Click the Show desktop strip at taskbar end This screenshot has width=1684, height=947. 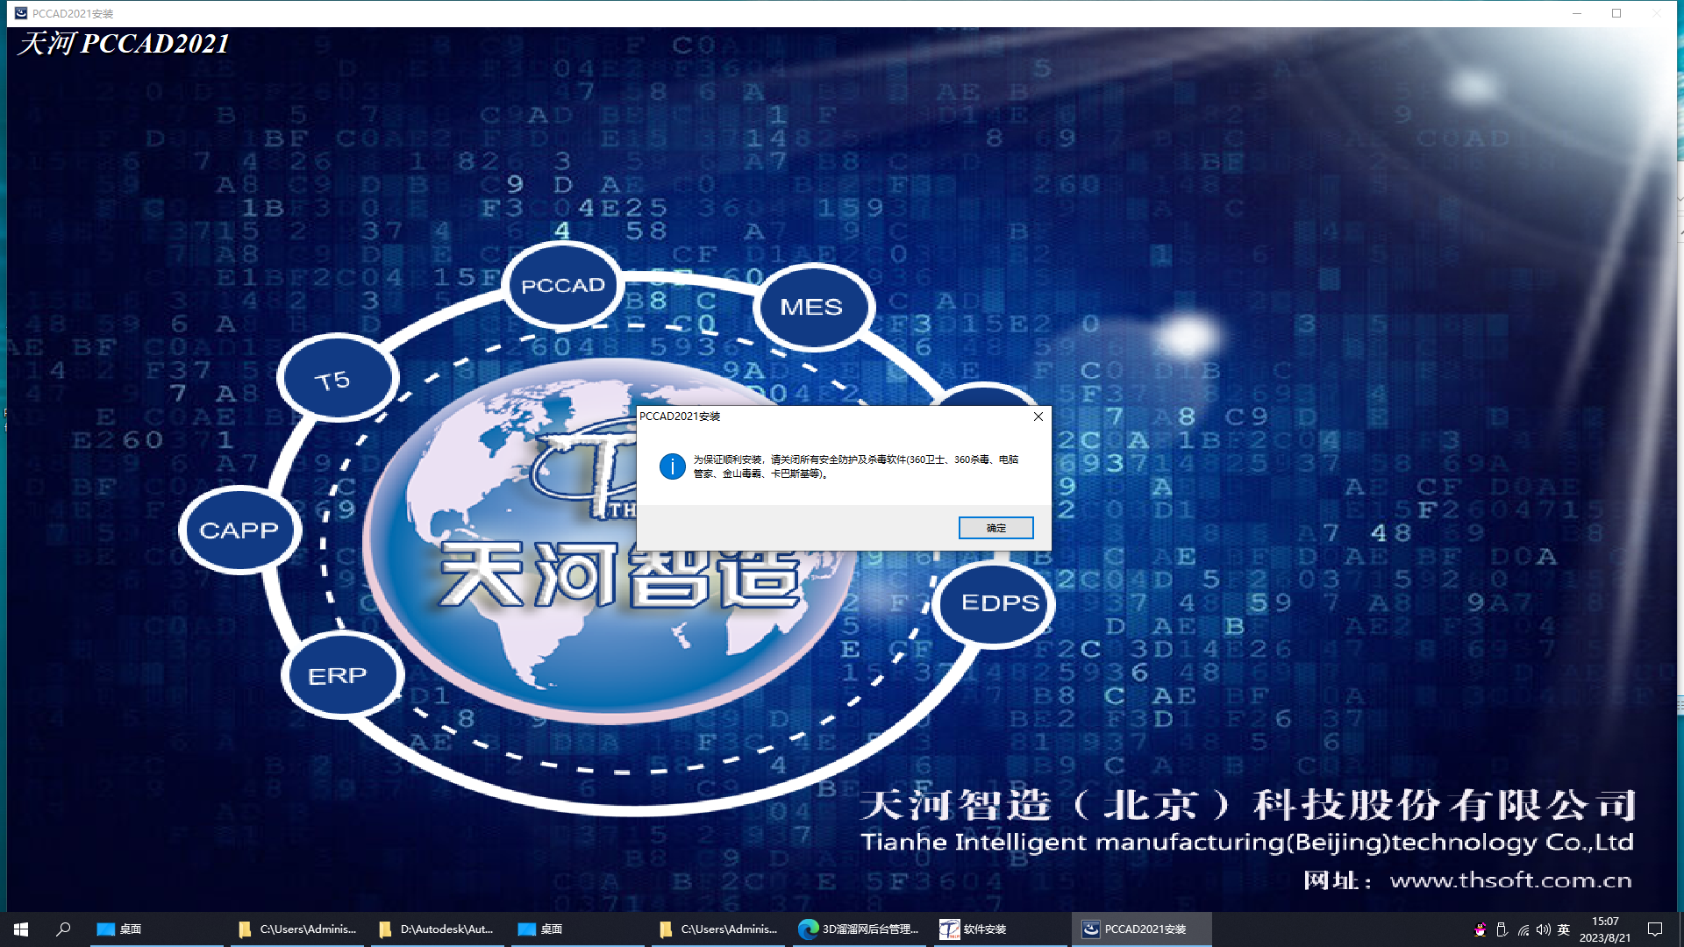click(x=1680, y=929)
